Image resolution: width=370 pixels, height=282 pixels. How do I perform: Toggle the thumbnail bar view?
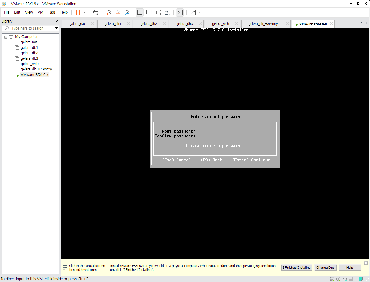[149, 12]
